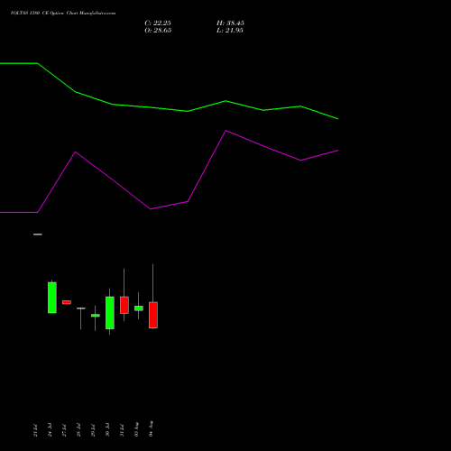Click the green indicator line

pyautogui.click(x=188, y=111)
